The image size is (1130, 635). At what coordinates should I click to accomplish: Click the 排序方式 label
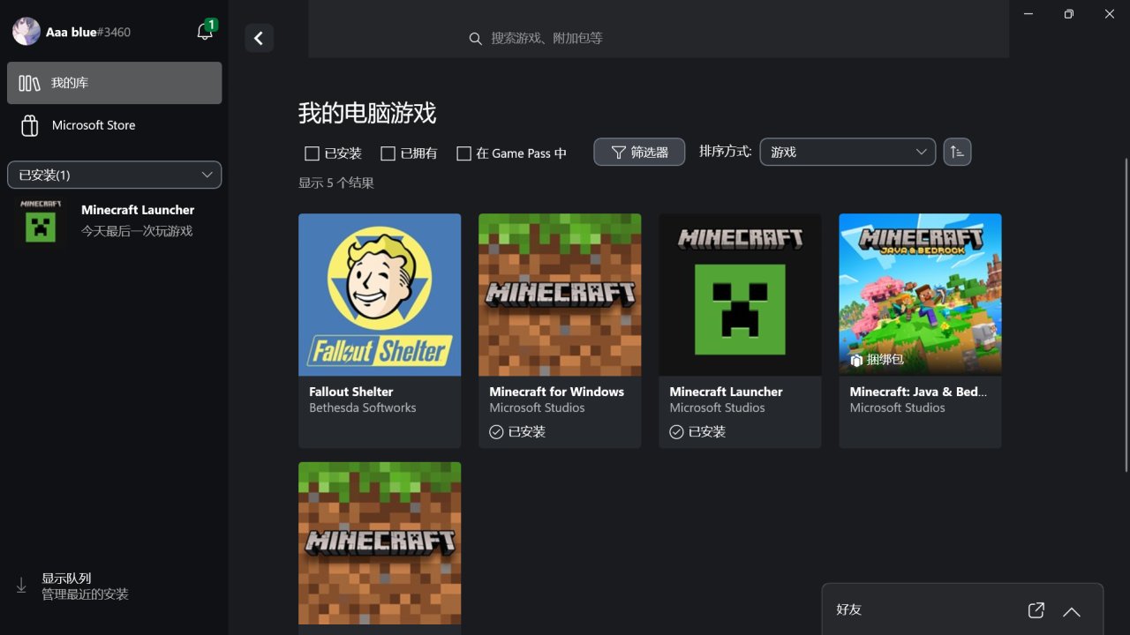726,151
